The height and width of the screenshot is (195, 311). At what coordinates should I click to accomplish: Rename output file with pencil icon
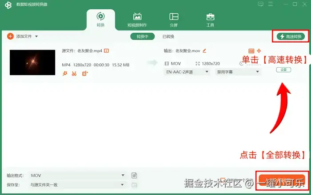click(x=204, y=51)
